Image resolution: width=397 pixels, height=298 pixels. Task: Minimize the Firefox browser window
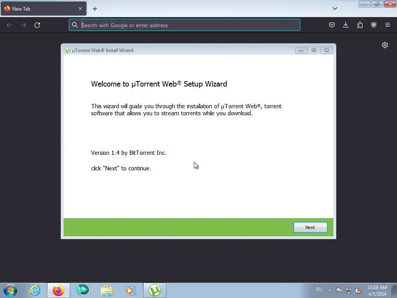(364, 4)
